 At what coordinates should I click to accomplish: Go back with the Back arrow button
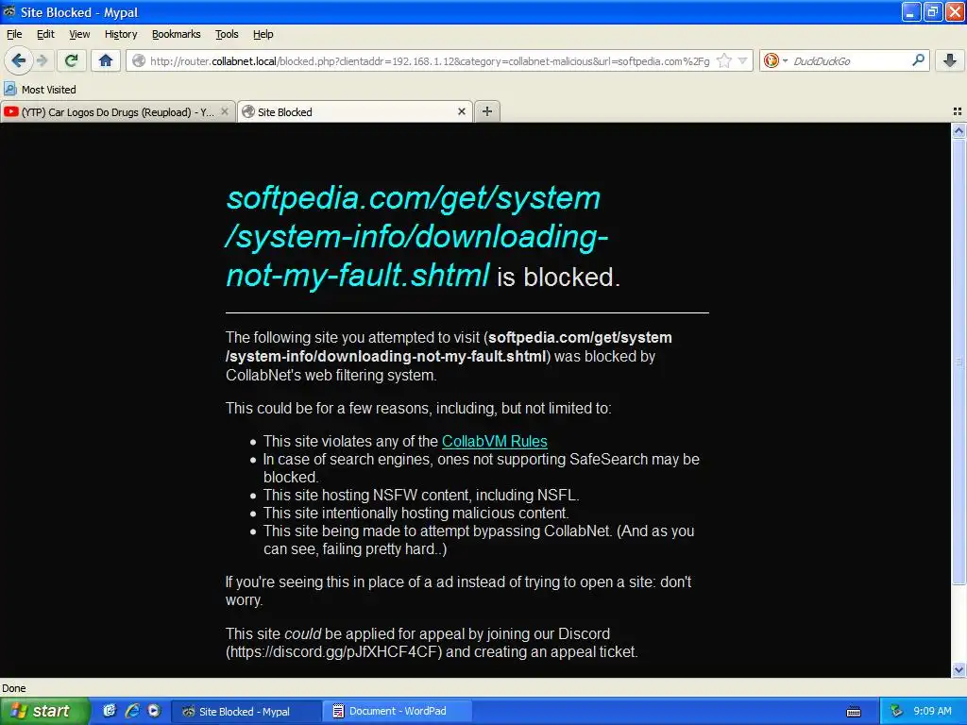pyautogui.click(x=19, y=60)
